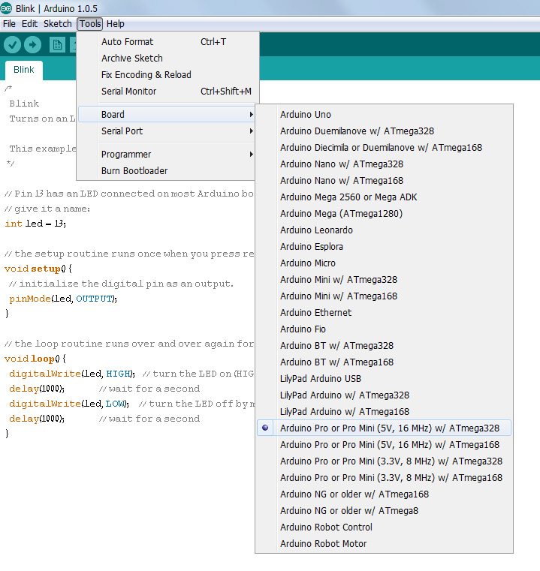This screenshot has height=571, width=540.
Task: Select Fix Encoding & Reload
Action: pyautogui.click(x=166, y=74)
